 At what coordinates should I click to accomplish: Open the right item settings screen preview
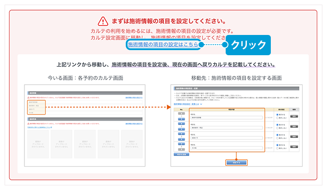236,126
